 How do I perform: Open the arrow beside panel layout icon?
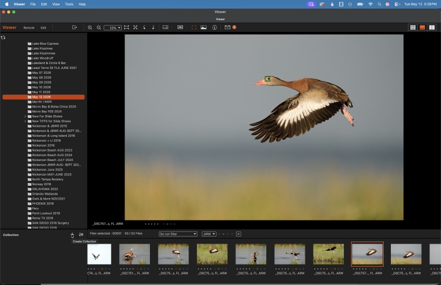(x=171, y=28)
